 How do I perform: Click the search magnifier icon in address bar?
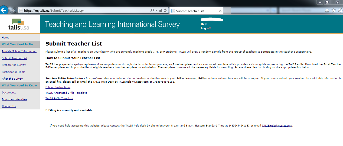152,11
